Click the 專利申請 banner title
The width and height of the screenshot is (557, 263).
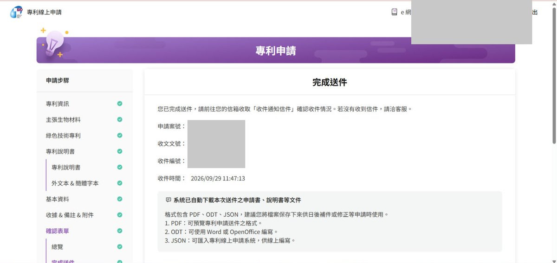coord(276,50)
